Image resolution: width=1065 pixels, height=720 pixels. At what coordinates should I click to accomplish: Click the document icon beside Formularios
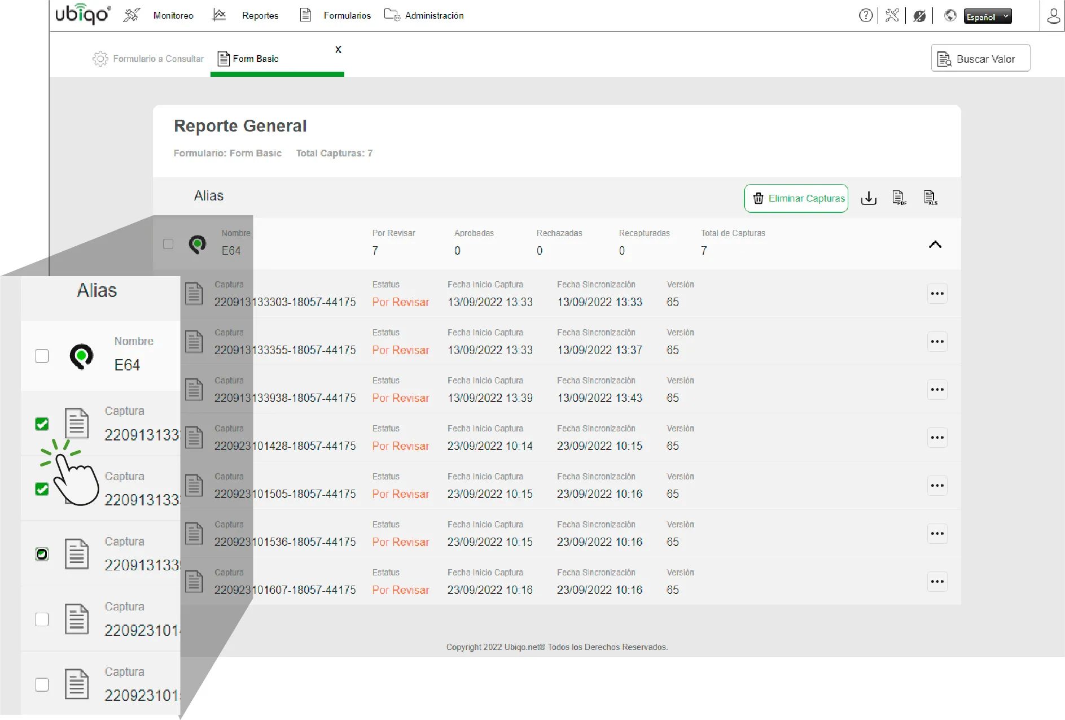coord(305,15)
